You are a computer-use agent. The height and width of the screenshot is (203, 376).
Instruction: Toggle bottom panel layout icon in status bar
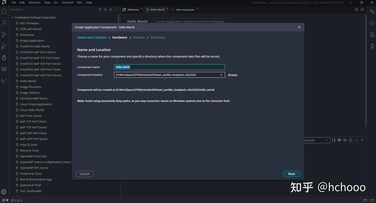[x=372, y=200]
